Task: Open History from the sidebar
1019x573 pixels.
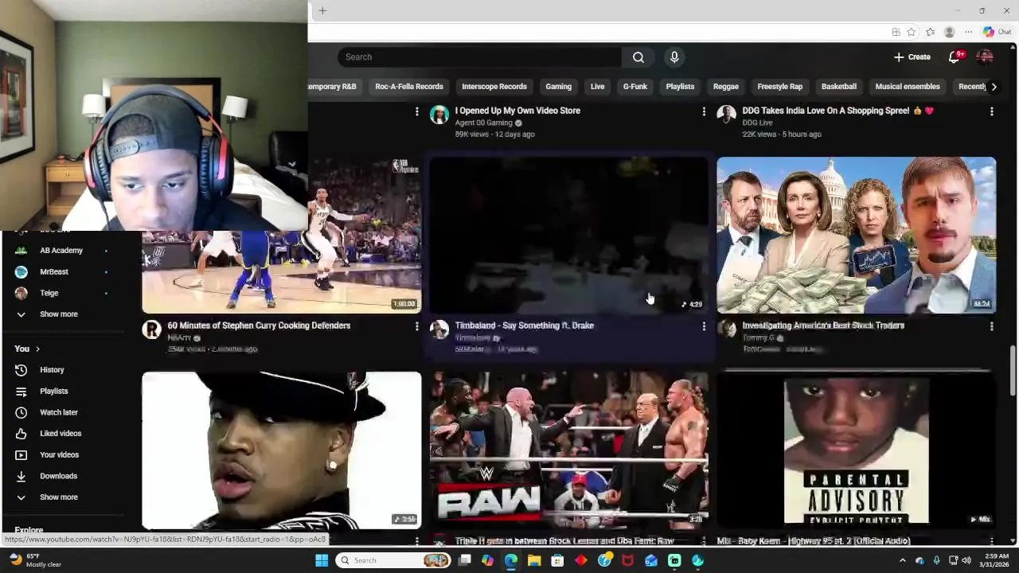Action: 52,370
